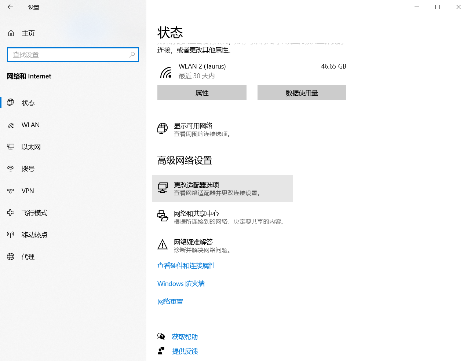Click the airplane icon for 飞行模式
The height and width of the screenshot is (361, 467).
tap(11, 213)
